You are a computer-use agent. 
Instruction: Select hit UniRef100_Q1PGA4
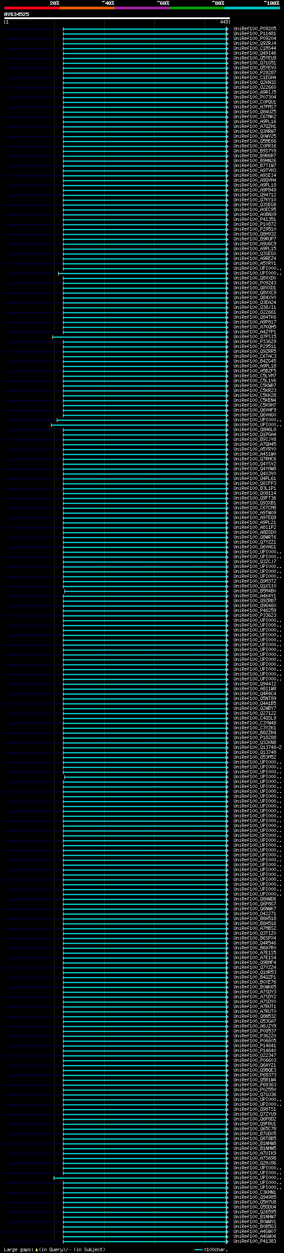254,434
